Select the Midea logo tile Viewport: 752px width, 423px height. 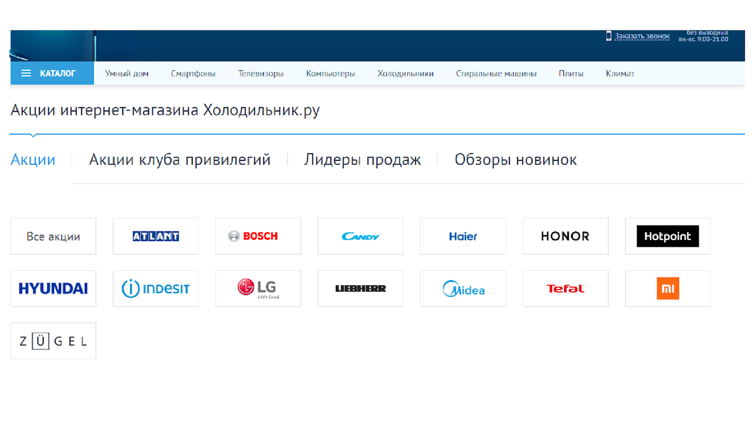pos(463,288)
